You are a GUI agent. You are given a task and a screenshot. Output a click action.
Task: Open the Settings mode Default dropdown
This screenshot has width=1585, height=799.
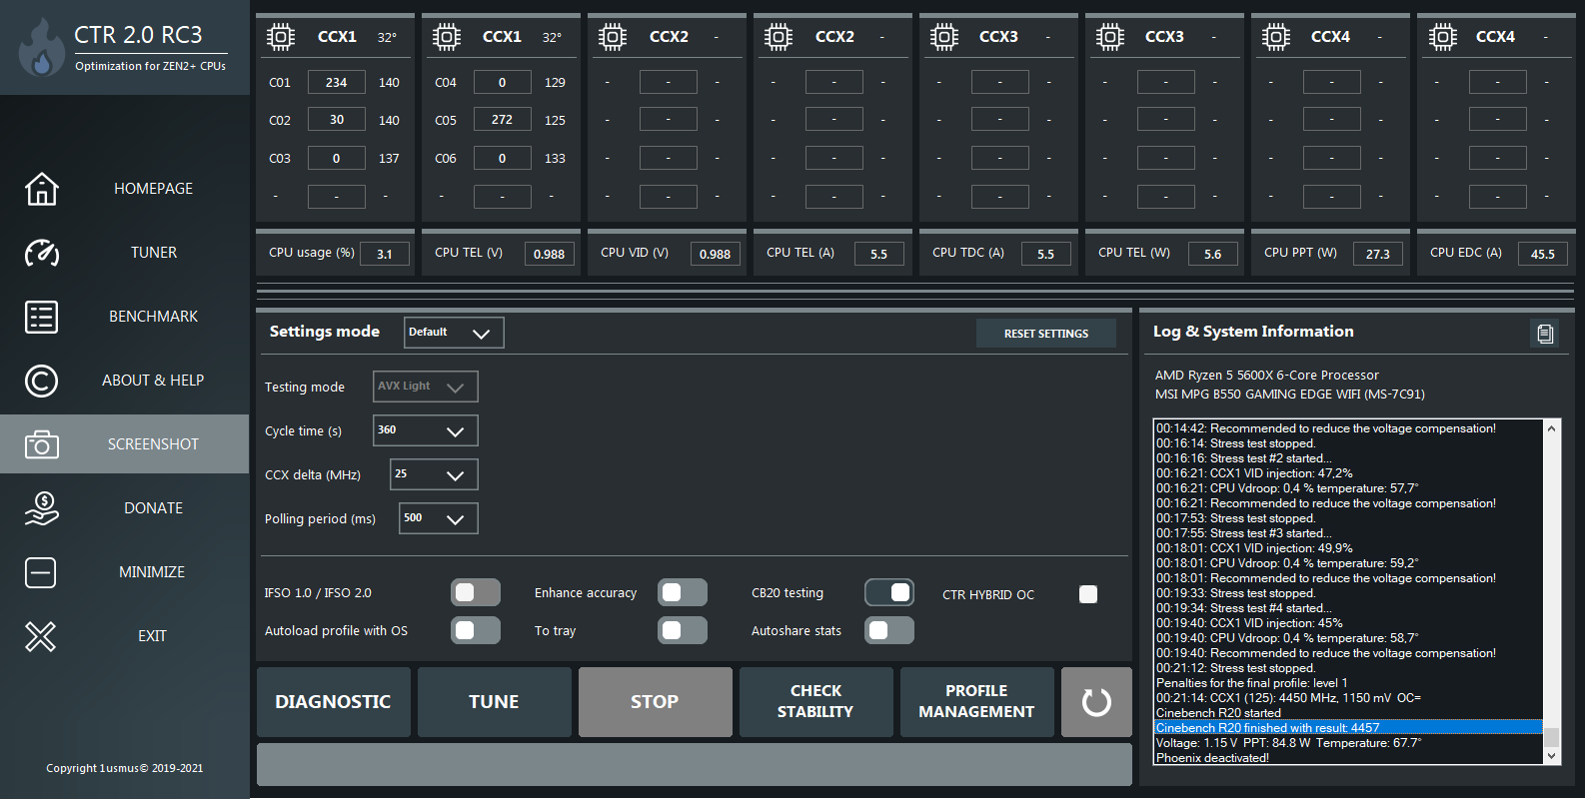(454, 333)
